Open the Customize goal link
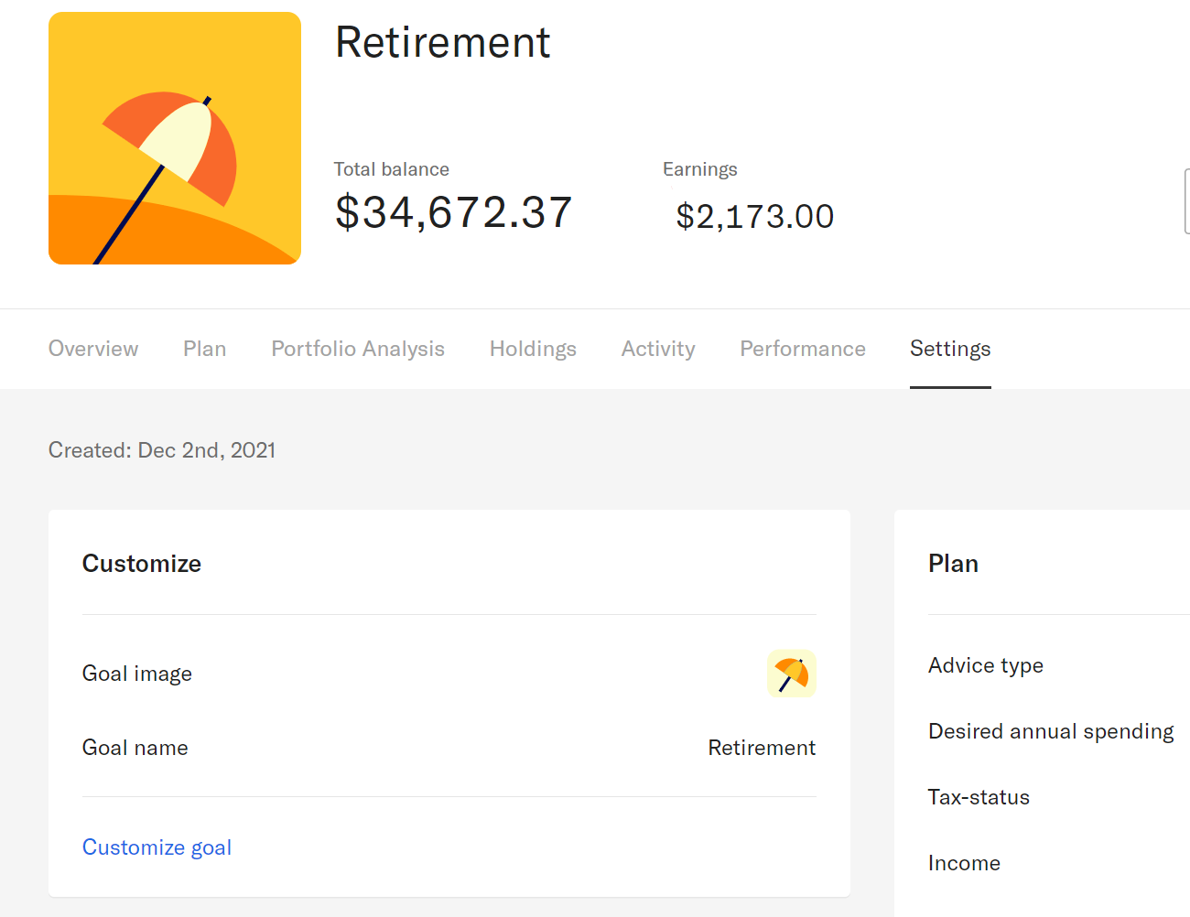This screenshot has height=917, width=1190. click(157, 847)
